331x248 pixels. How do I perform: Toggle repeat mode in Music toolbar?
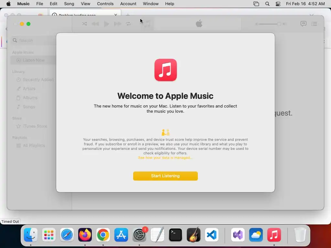pos(128,24)
